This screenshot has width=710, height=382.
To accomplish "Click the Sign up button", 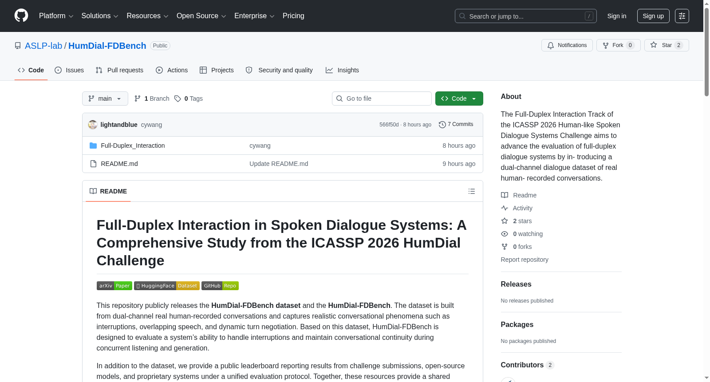I will (x=653, y=16).
